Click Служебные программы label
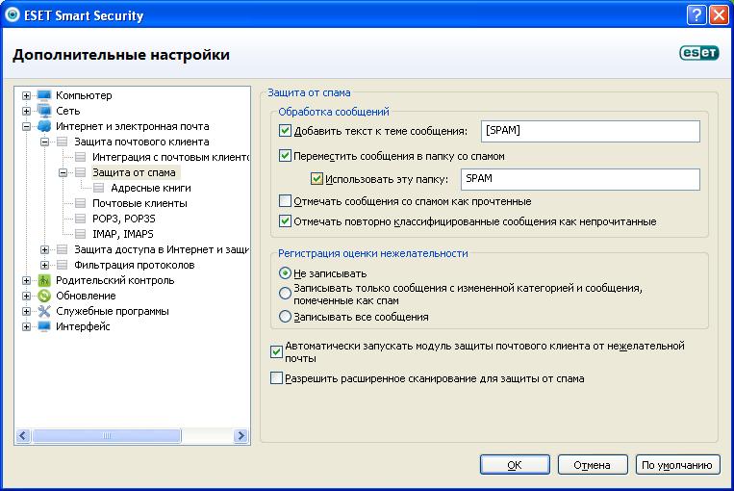Screen dimensions: 734x491 coord(113,311)
